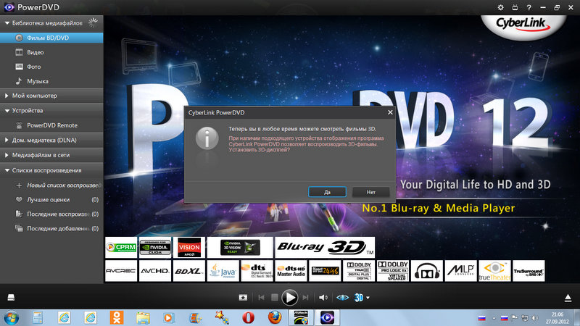Open Odnoklassniki taskbar icon
Image resolution: width=580 pixels, height=326 pixels.
(x=117, y=317)
